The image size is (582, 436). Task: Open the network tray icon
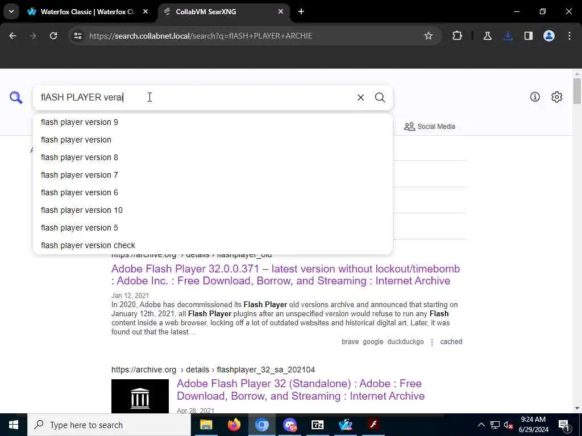pos(495,425)
